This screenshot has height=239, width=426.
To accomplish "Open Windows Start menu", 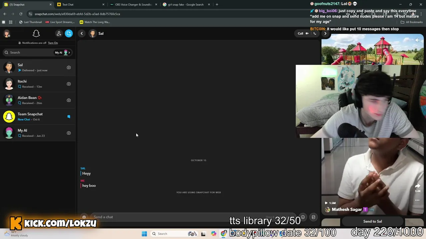I will coord(144,234).
